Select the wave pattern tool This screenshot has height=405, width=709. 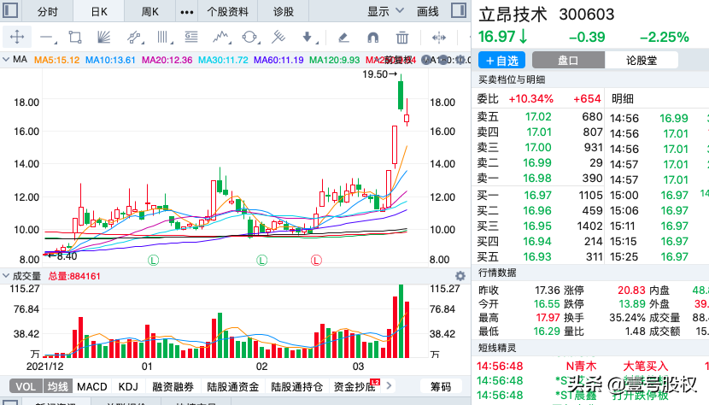point(220,37)
